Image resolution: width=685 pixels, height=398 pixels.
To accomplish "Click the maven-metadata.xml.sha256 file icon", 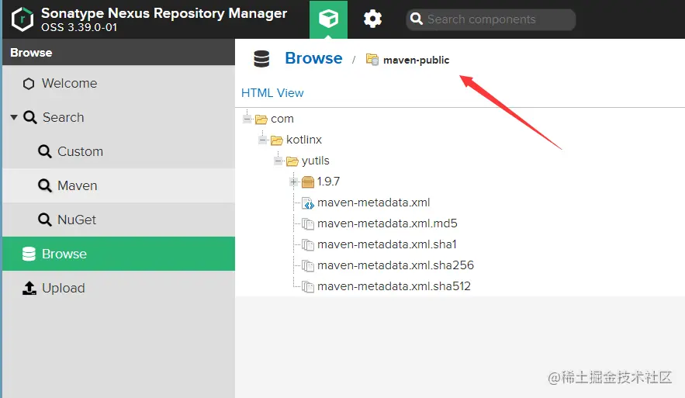I will [308, 266].
